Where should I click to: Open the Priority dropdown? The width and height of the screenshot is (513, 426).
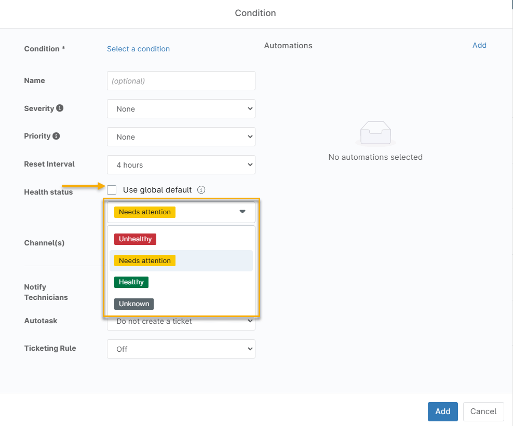point(181,137)
